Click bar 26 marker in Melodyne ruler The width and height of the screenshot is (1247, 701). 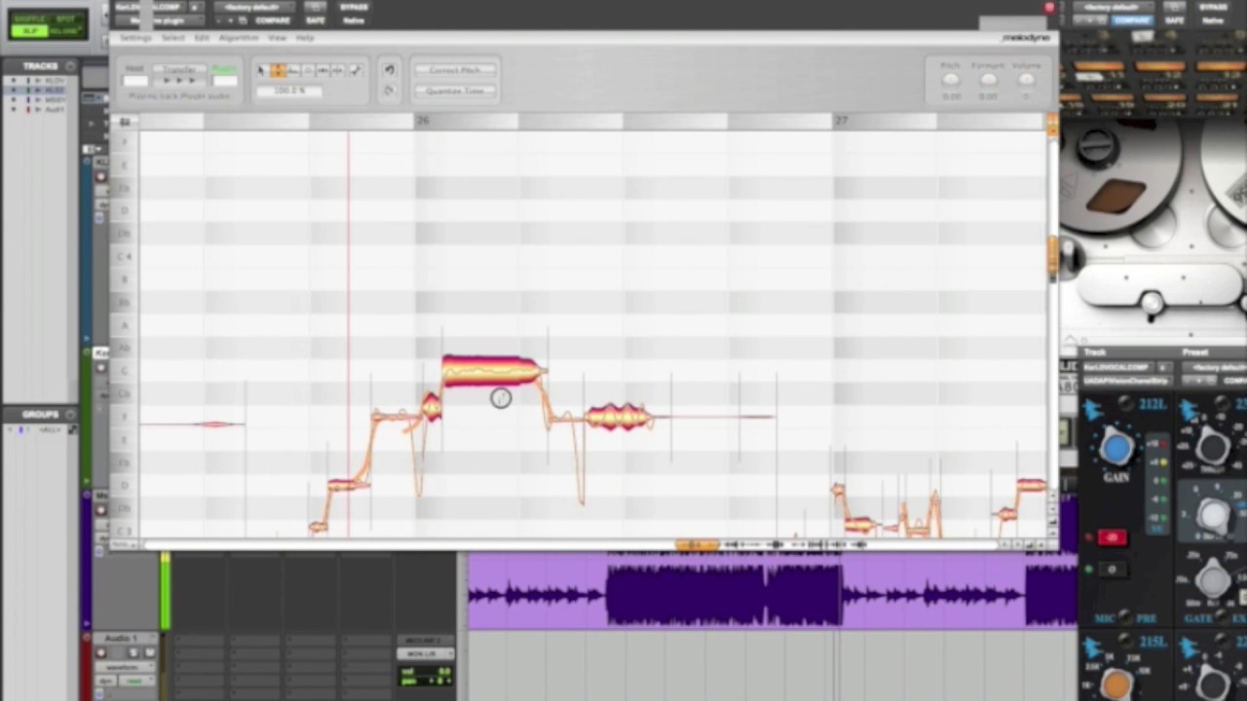tap(422, 121)
